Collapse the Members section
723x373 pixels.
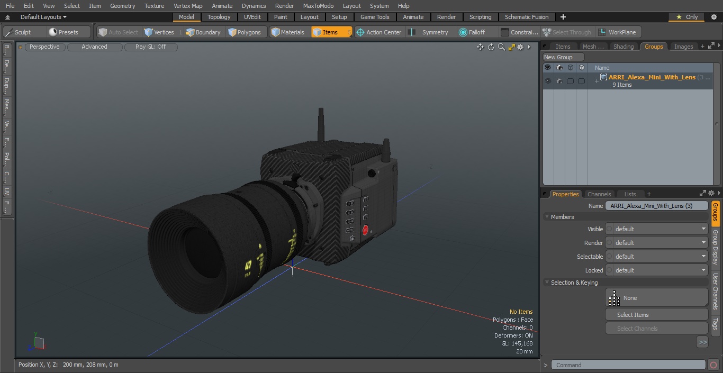pyautogui.click(x=547, y=217)
